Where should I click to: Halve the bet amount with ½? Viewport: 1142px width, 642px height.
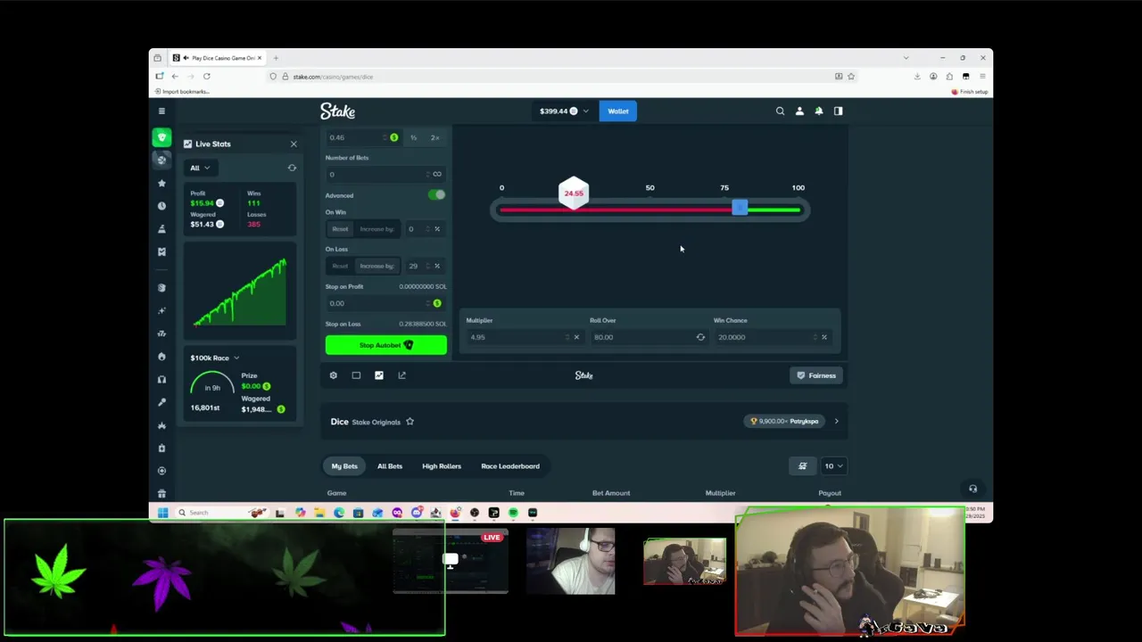[413, 137]
